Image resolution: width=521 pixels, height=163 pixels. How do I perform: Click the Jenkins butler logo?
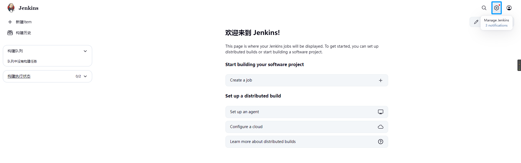pos(11,8)
